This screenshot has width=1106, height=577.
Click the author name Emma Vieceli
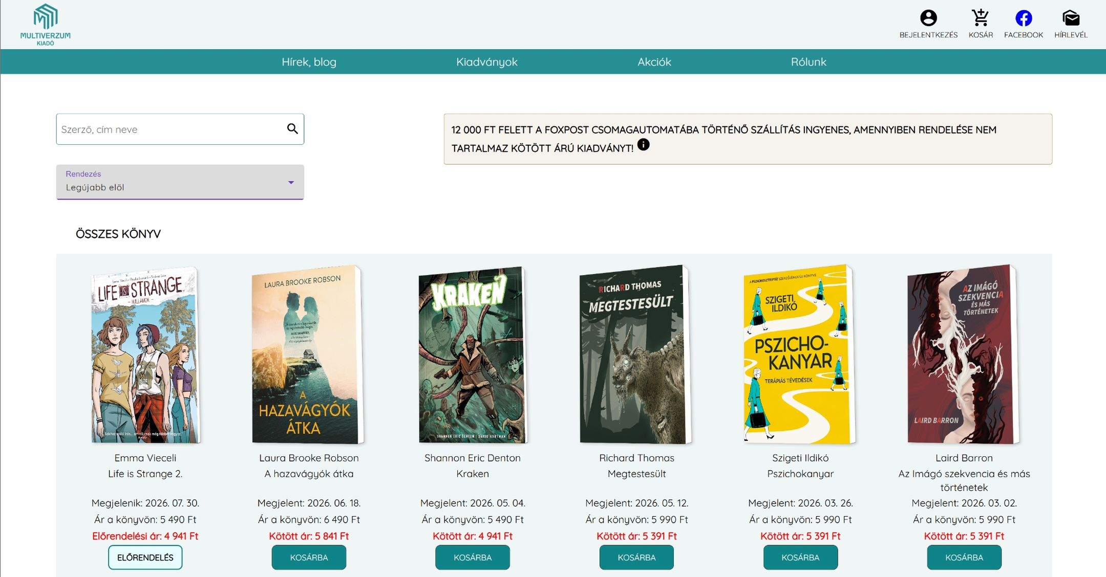[x=145, y=458]
